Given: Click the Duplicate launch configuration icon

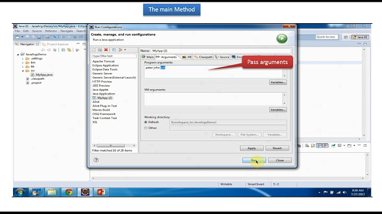Looking at the screenshot, I should pos(100,50).
